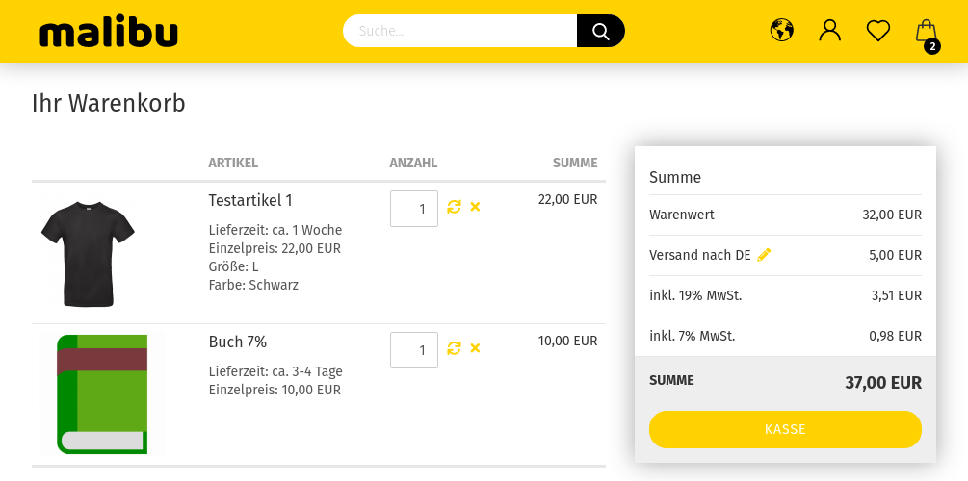Image resolution: width=968 pixels, height=481 pixels.
Task: Open the user account icon
Action: 829,30
